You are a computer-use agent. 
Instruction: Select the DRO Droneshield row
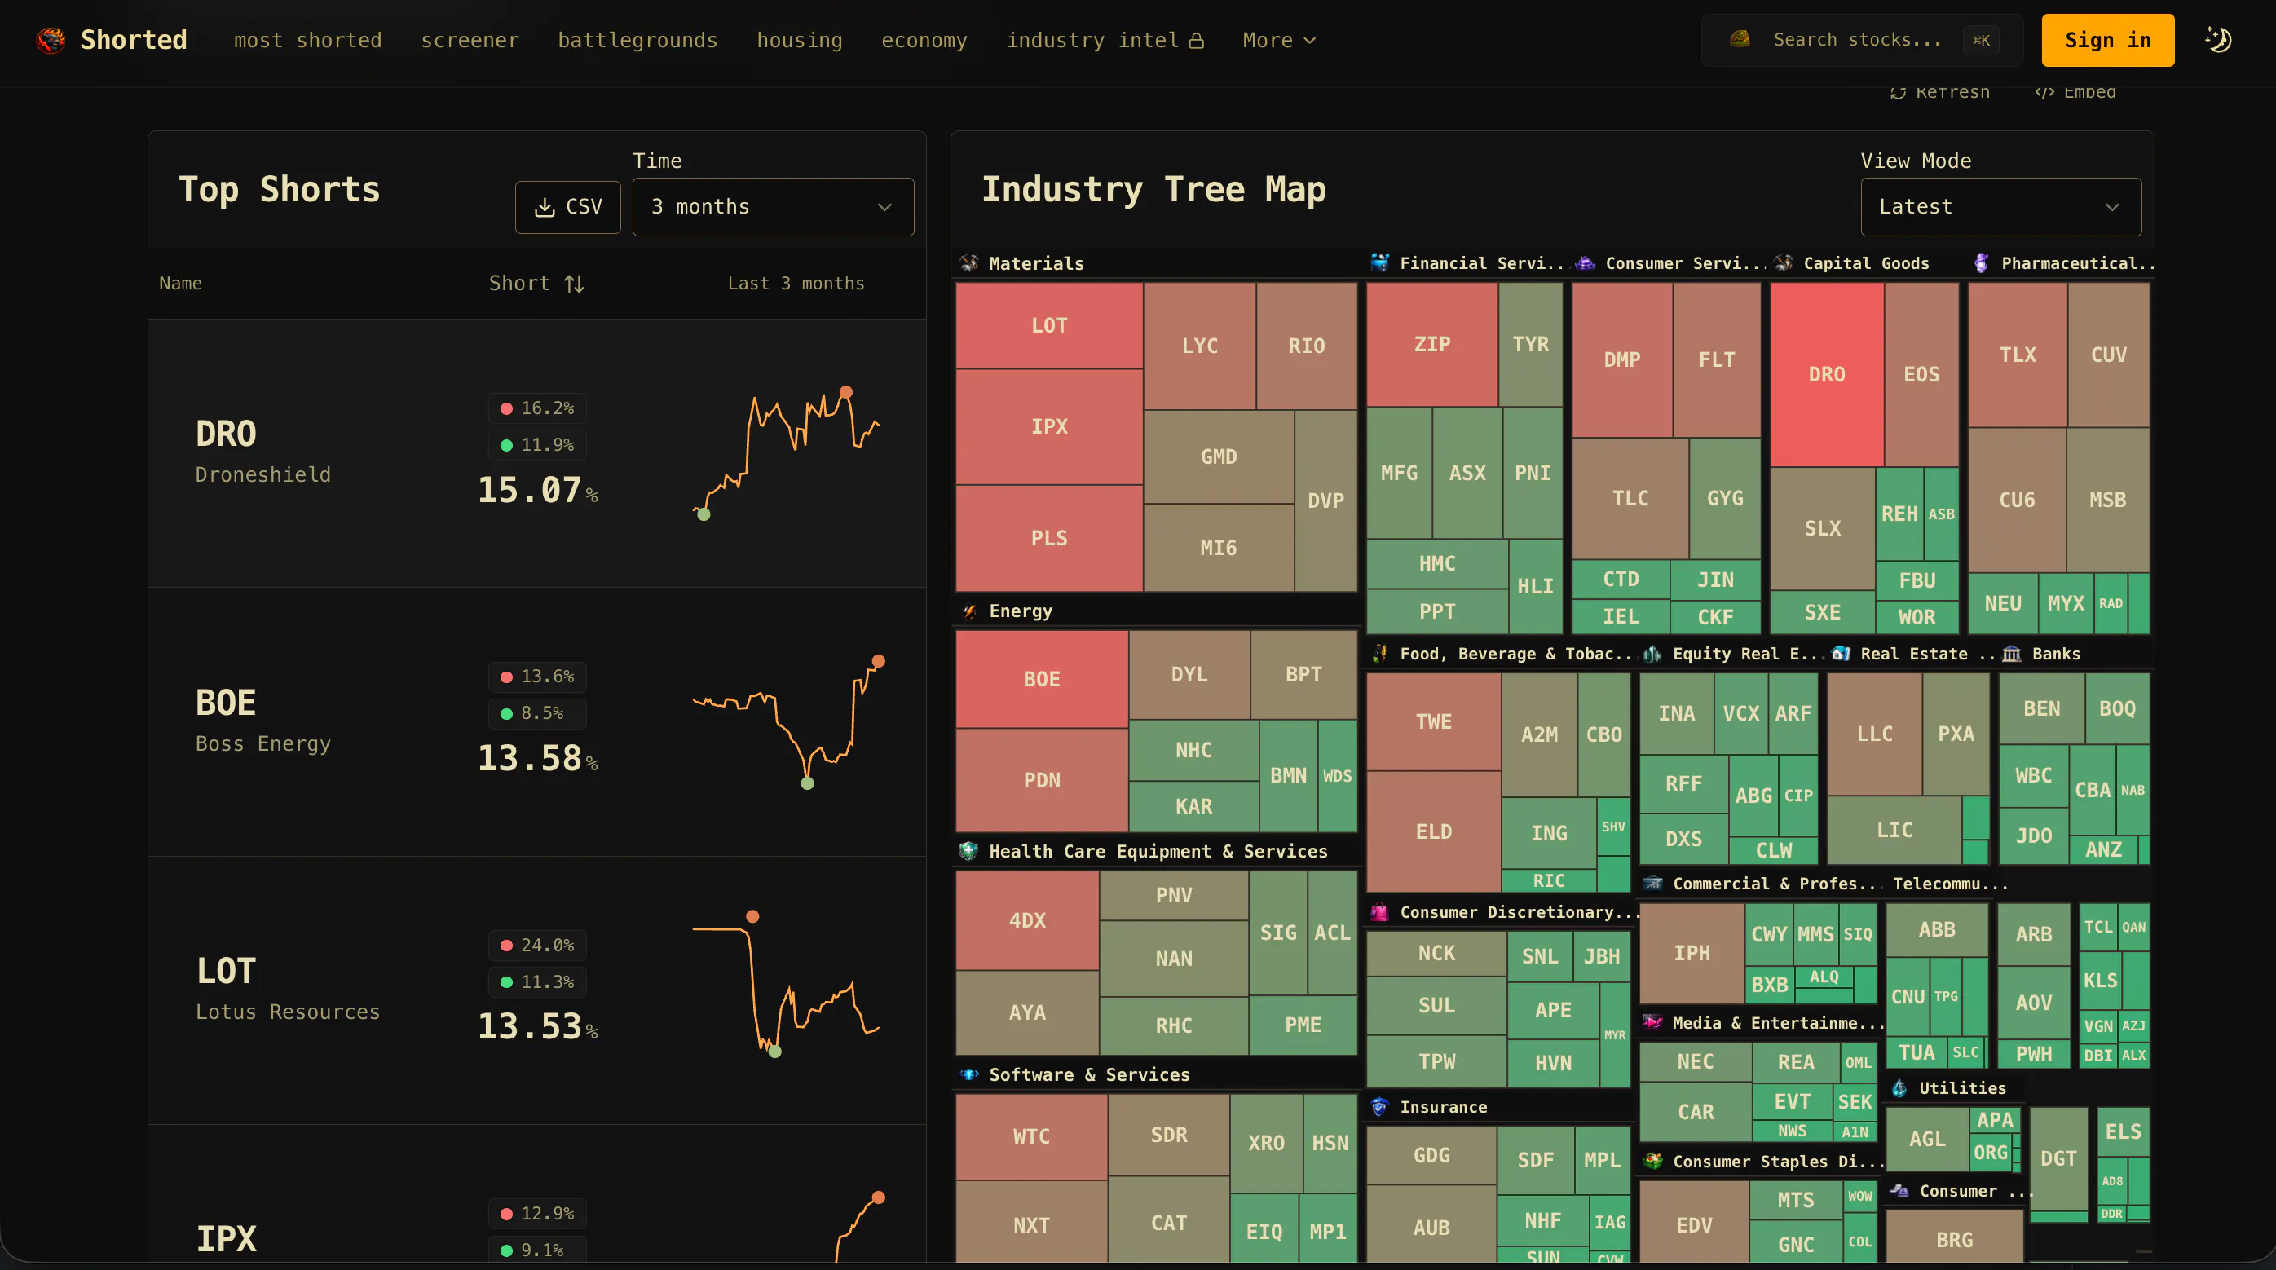(537, 453)
